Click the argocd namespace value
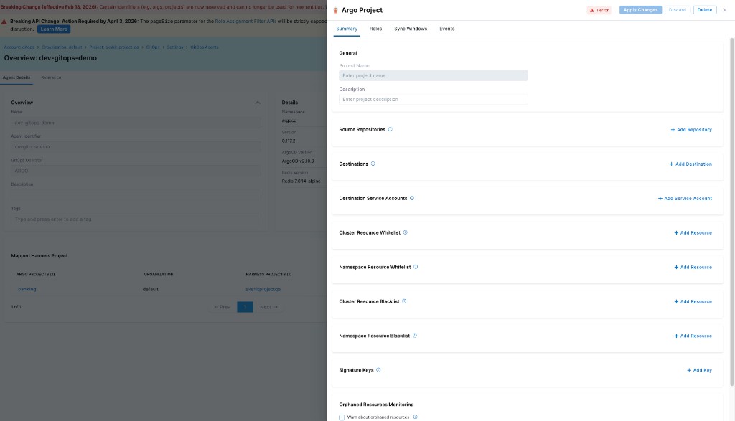The image size is (735, 421). [x=289, y=120]
